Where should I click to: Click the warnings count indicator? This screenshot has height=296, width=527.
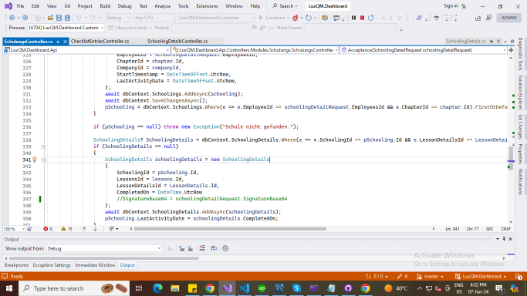coord(66,229)
